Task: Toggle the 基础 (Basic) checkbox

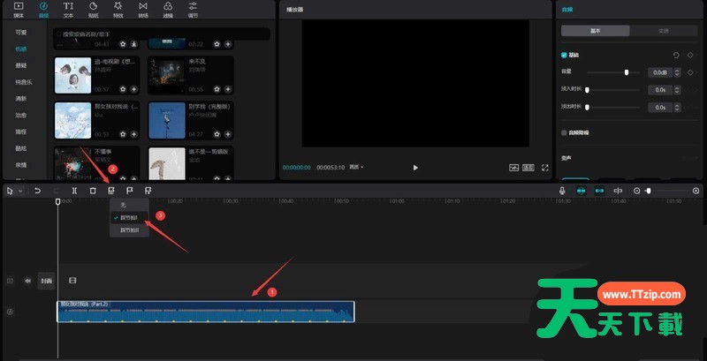Action: 565,55
